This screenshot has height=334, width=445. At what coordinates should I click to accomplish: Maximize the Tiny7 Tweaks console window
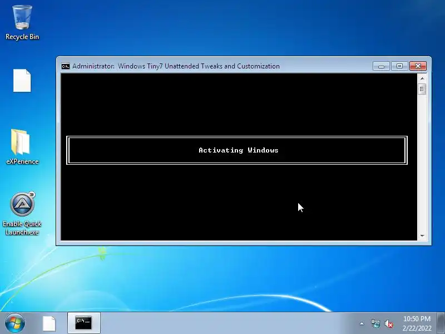[x=399, y=66]
